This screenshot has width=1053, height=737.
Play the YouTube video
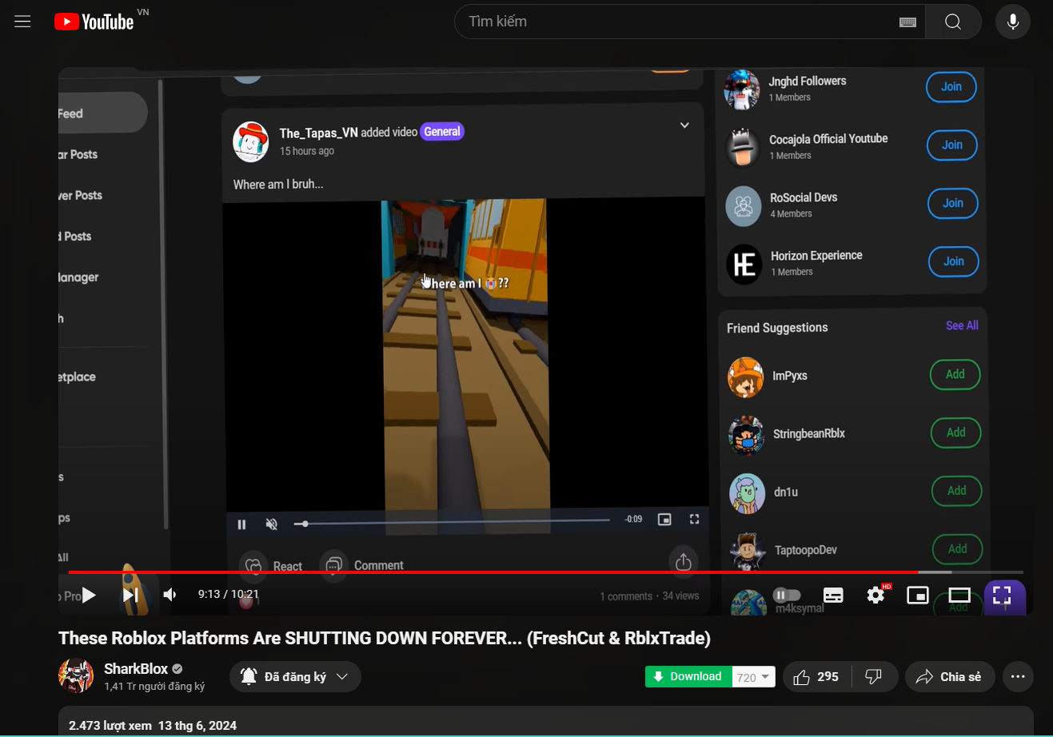[x=89, y=595]
